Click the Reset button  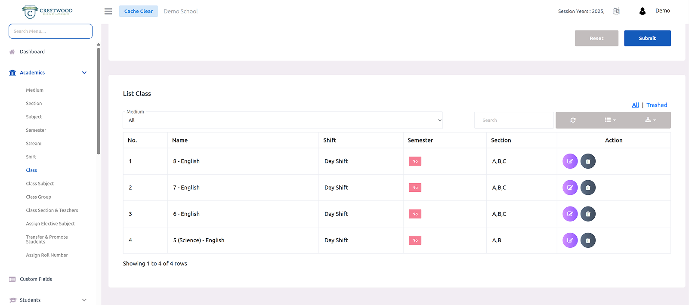coord(596,38)
